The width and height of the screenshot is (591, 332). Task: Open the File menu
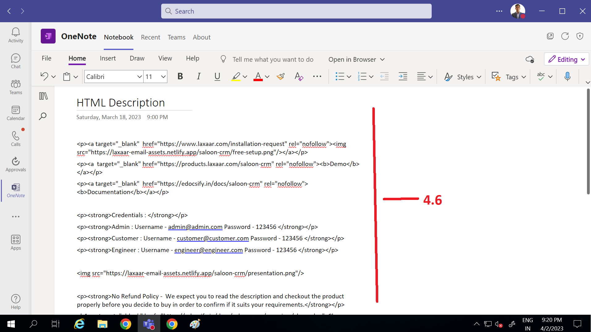[47, 58]
